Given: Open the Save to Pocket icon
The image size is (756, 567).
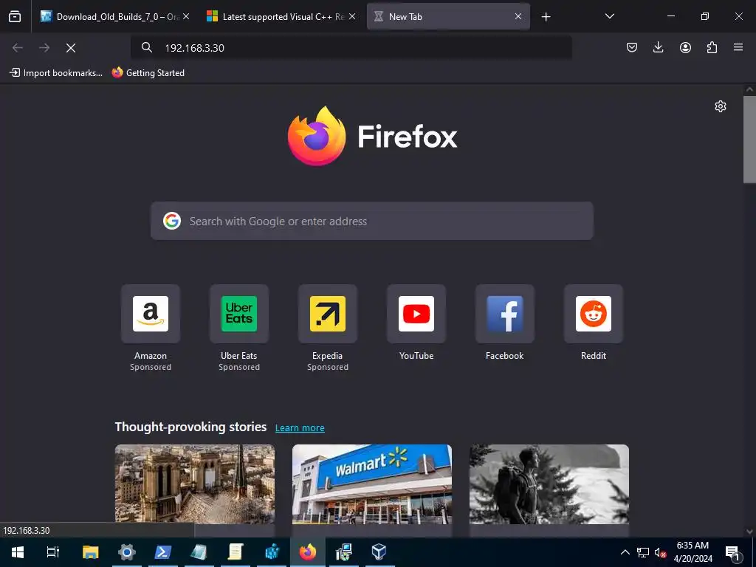Looking at the screenshot, I should (x=632, y=47).
